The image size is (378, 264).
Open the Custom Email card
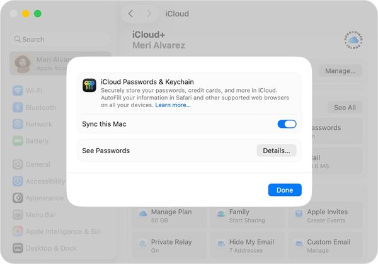(x=325, y=246)
